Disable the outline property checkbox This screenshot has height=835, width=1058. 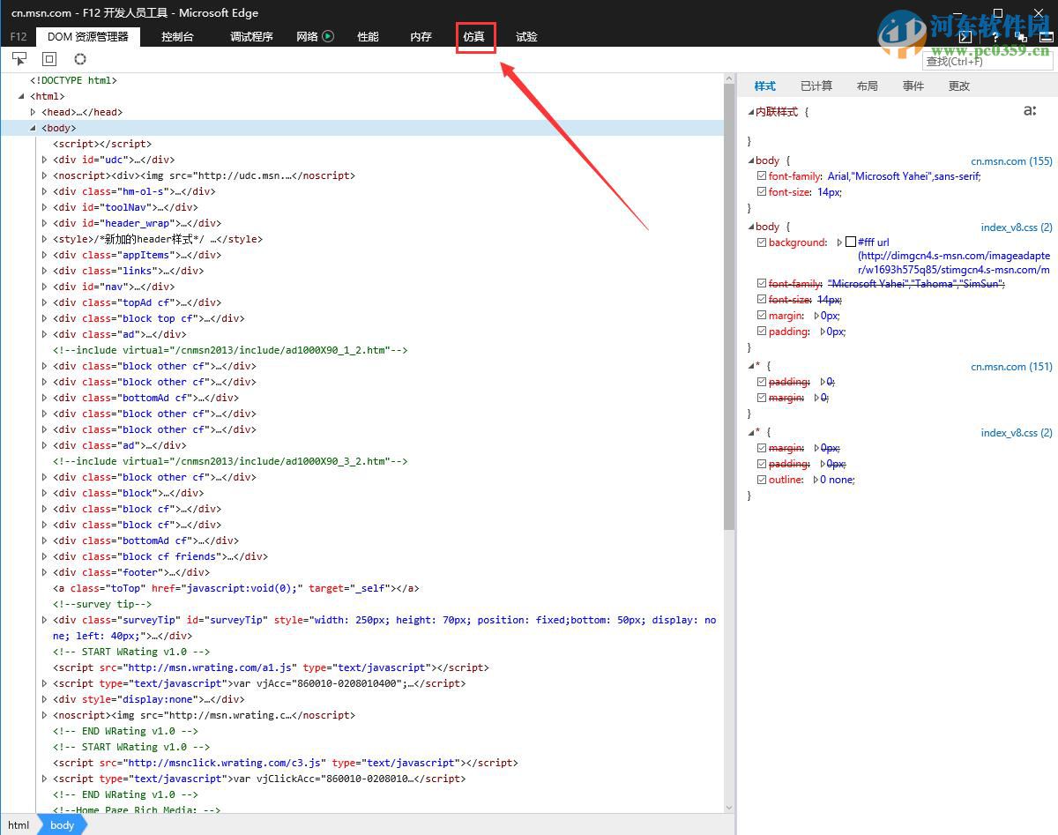762,480
